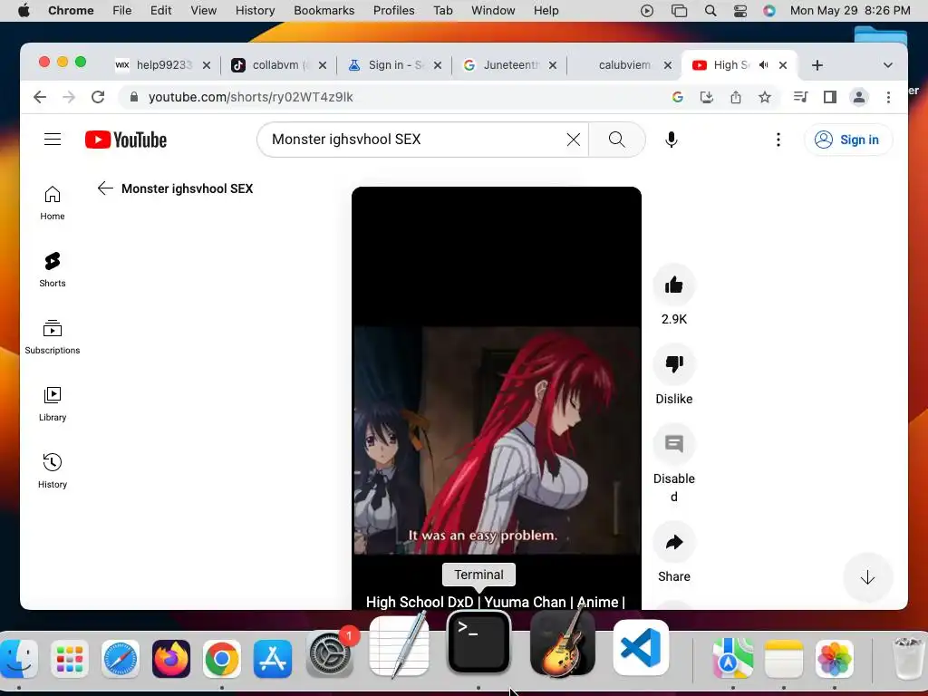Open a new tab with plus

817,65
